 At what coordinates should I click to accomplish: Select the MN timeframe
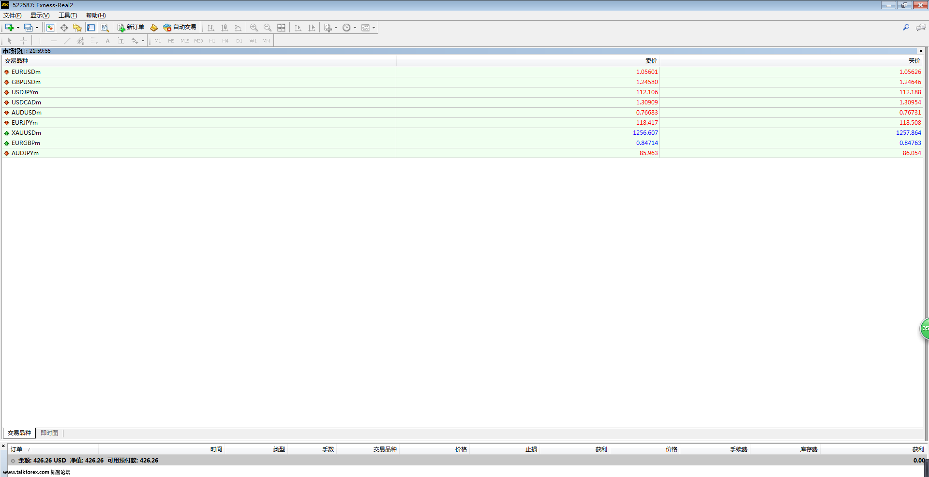tap(266, 41)
